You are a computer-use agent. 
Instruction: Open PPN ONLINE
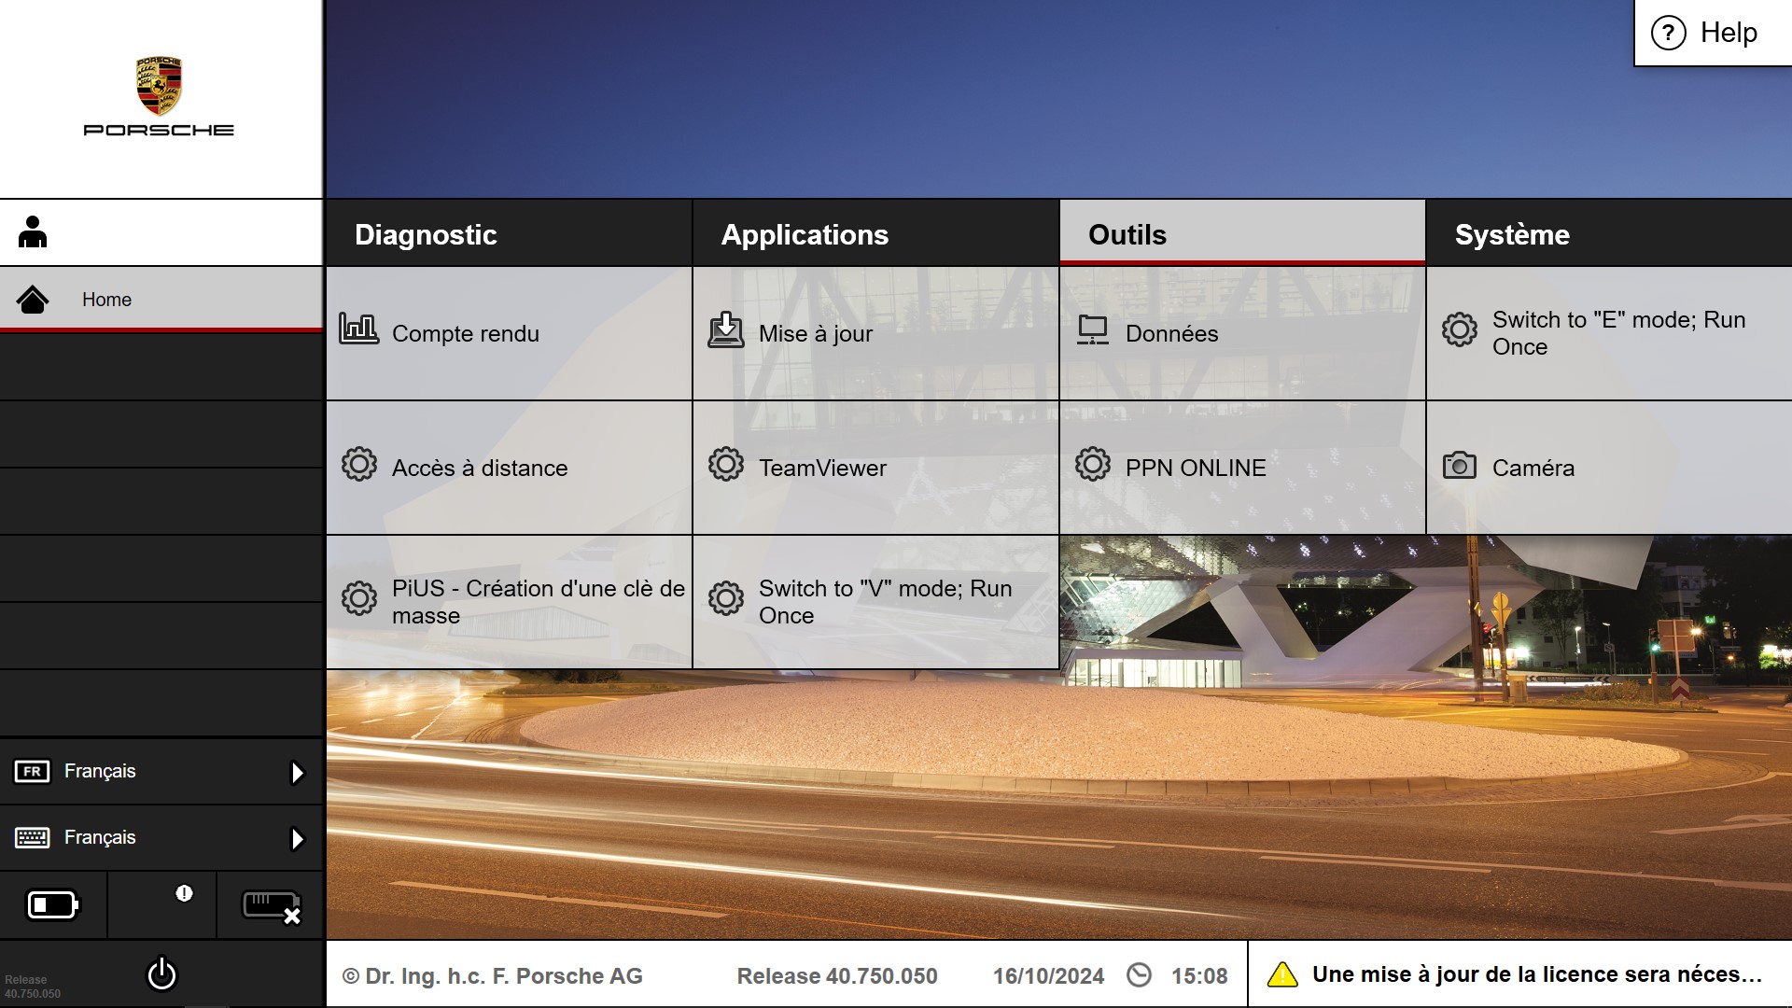(x=1242, y=468)
